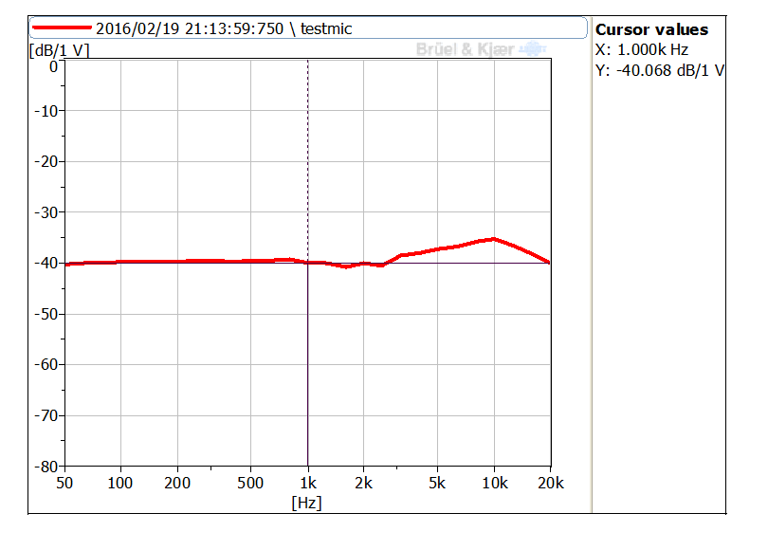Click the -80 label on level axis
Viewport: 768px width, 550px height.
coord(46,466)
